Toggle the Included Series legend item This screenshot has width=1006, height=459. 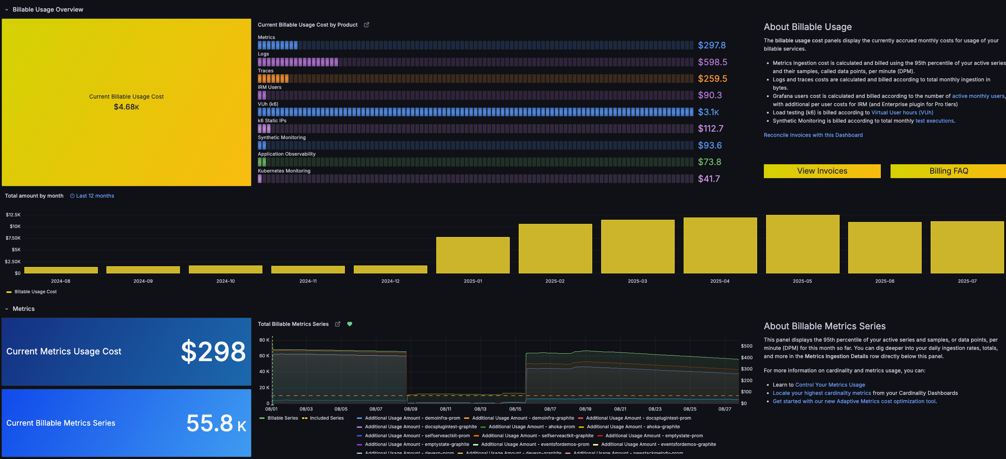tap(326, 418)
